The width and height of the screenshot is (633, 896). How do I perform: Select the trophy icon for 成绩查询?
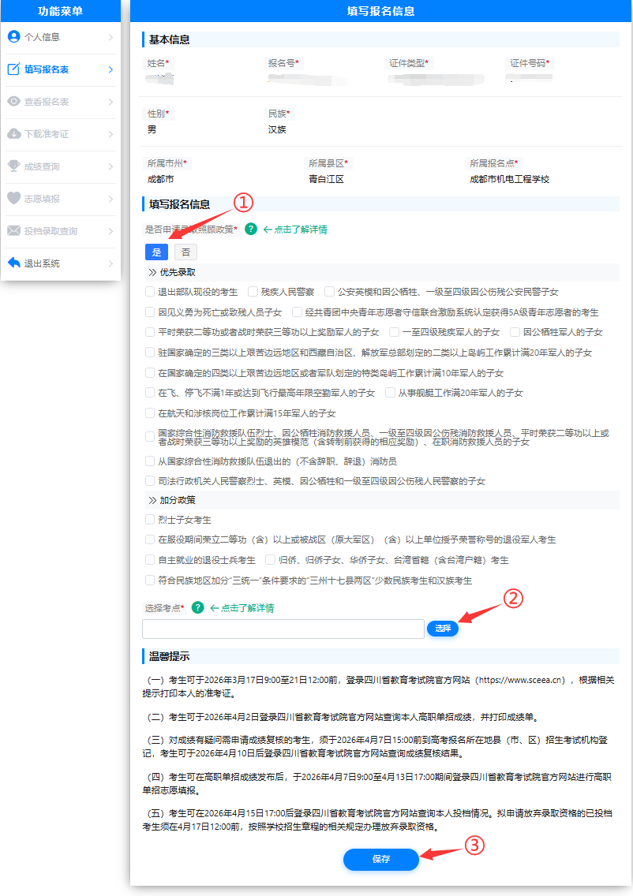click(13, 166)
